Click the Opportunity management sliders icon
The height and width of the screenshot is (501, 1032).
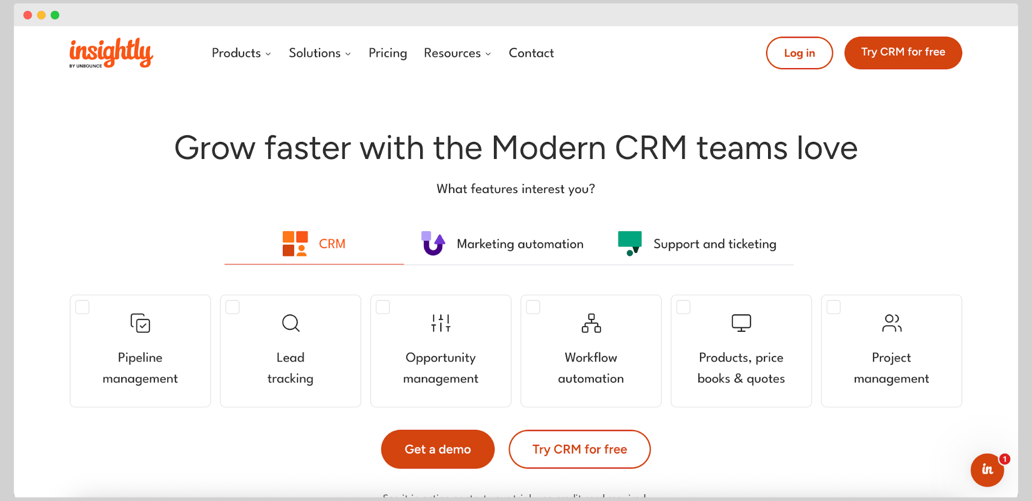(x=441, y=323)
